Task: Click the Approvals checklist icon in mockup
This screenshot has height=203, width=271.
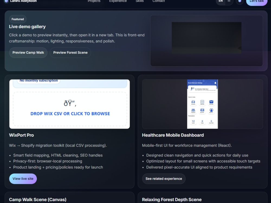Action: 202,102
